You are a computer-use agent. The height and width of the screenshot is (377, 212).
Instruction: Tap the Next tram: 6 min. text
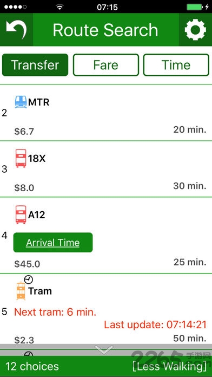tap(55, 312)
